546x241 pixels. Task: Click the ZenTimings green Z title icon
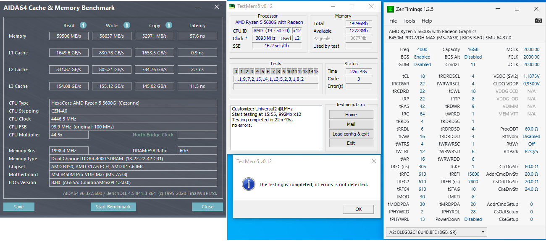pos(391,9)
